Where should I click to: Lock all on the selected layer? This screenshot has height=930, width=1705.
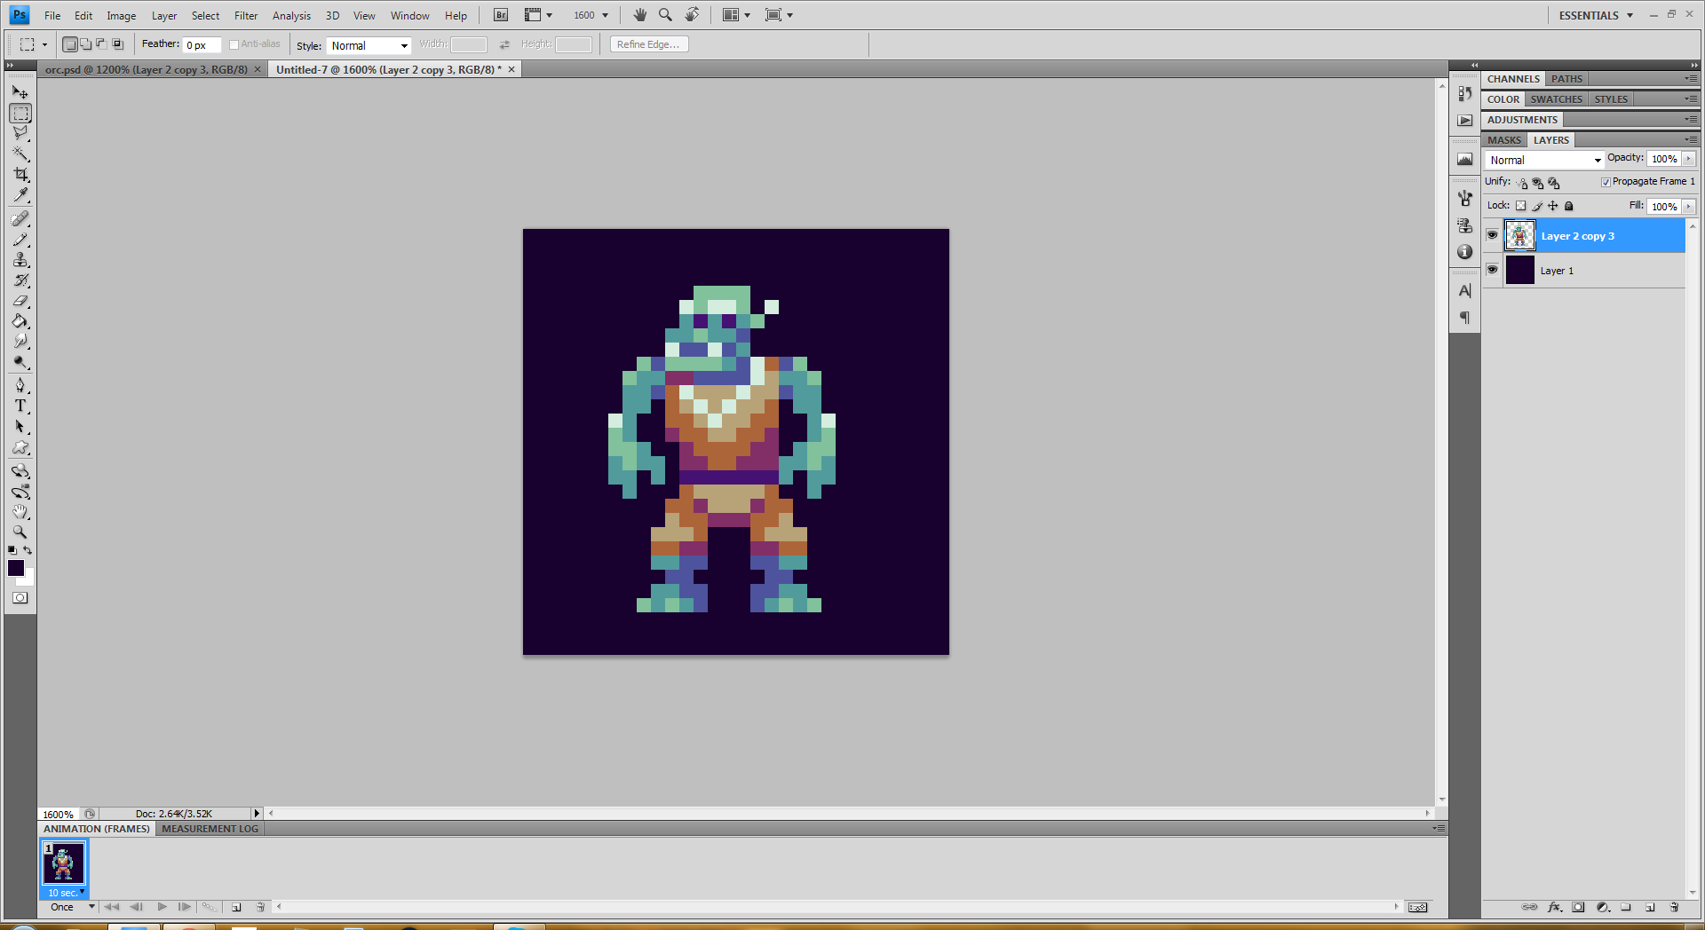(x=1569, y=206)
